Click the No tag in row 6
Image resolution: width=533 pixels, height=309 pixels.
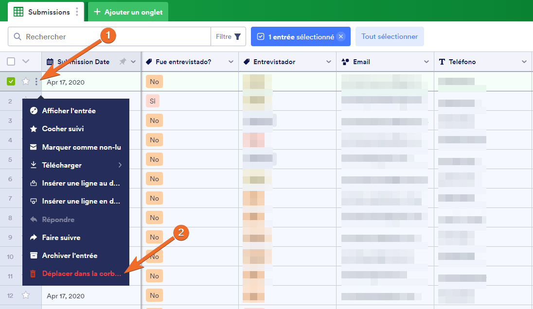click(154, 179)
